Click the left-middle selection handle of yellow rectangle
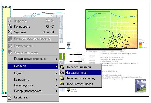The image size is (151, 103). click(x=3, y=50)
